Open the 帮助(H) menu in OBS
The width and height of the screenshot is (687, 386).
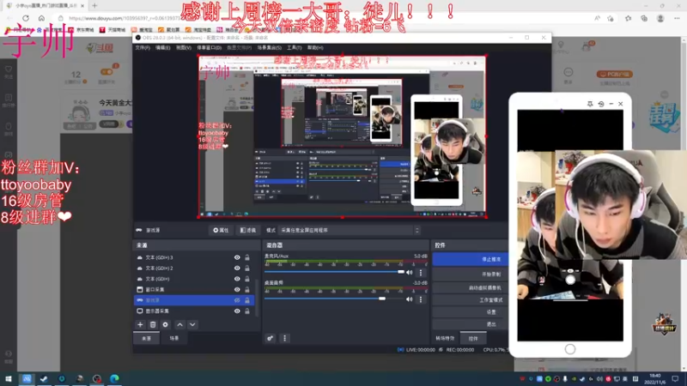(315, 48)
